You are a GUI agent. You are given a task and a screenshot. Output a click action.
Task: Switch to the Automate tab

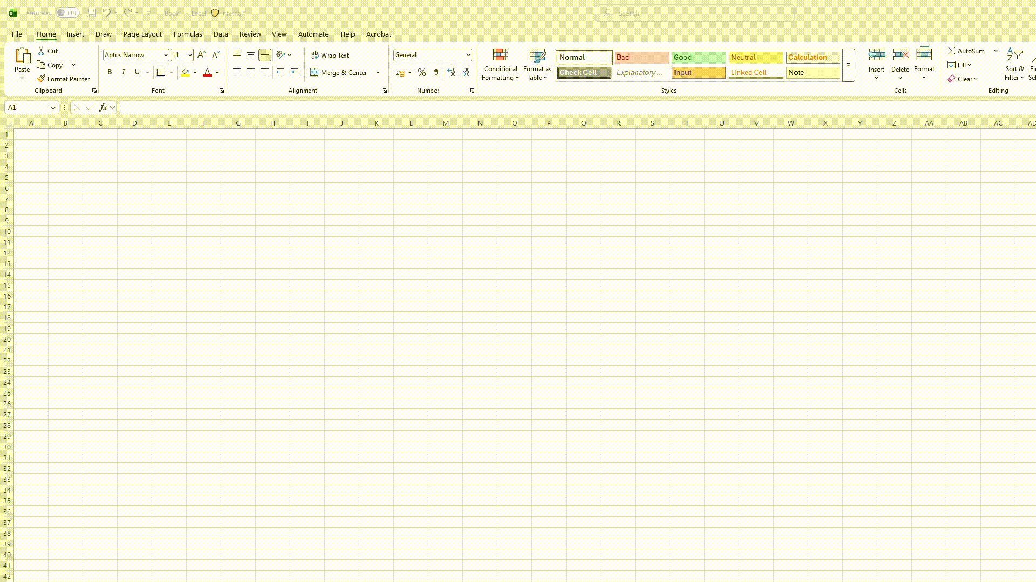point(313,34)
